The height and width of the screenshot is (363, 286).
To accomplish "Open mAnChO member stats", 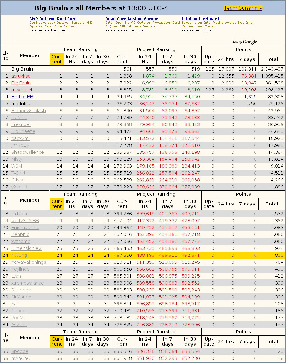I will (21, 358).
